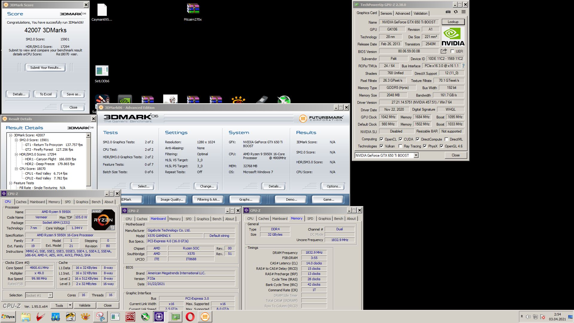Open the GPU-Z hamburger menu icon
Viewport: 574px width, 323px height.
tap(463, 12)
